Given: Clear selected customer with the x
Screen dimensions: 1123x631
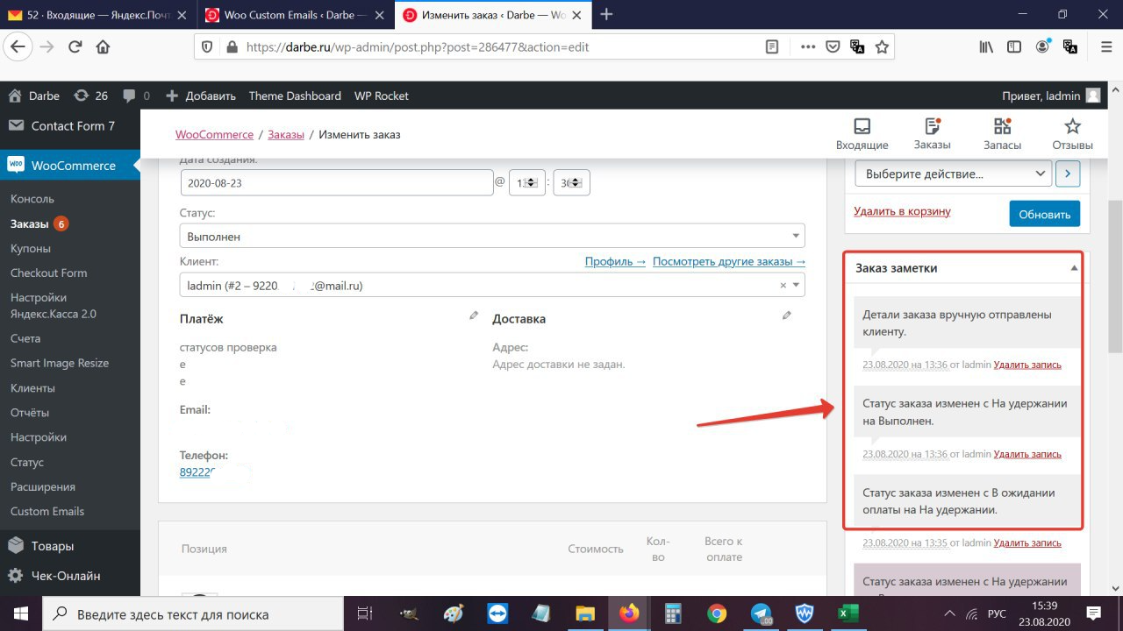Looking at the screenshot, I should tap(783, 286).
